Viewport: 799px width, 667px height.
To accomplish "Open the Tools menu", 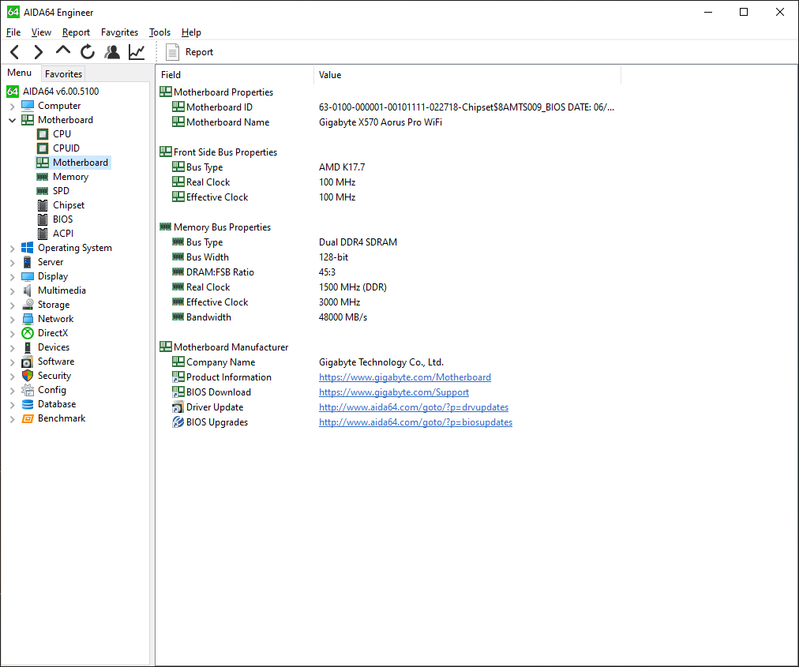I will coord(159,32).
